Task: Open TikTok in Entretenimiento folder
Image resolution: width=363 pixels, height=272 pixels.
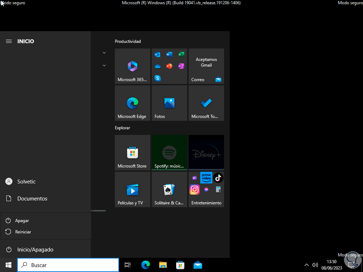Action: (x=218, y=178)
